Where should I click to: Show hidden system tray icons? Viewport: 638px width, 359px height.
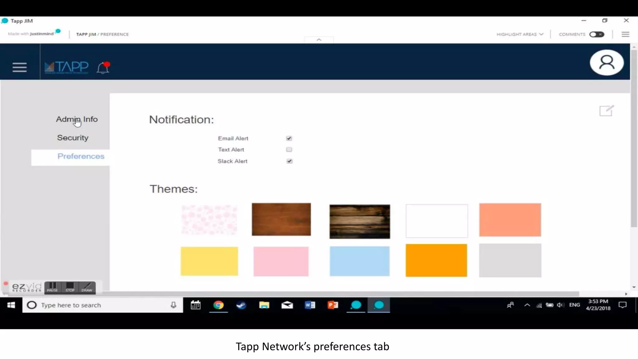[527, 305]
